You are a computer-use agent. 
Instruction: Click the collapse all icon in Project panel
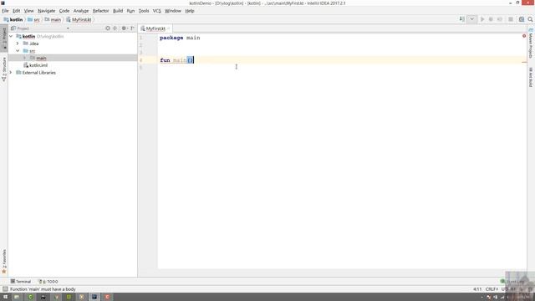coord(115,28)
